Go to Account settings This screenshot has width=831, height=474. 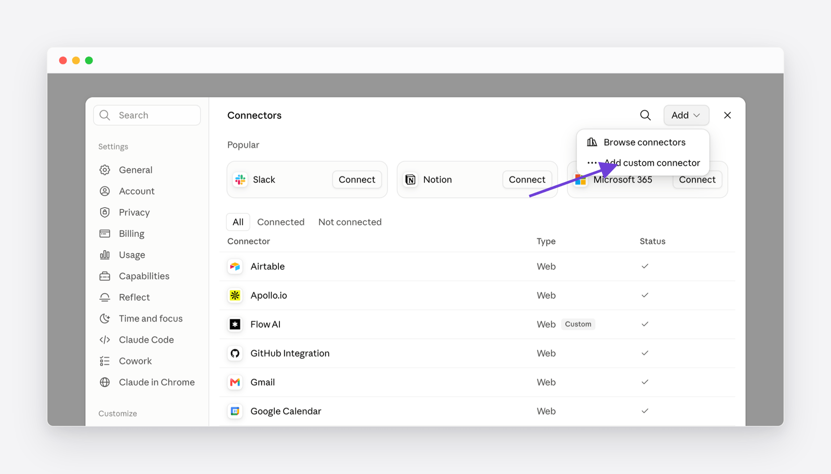pos(137,191)
